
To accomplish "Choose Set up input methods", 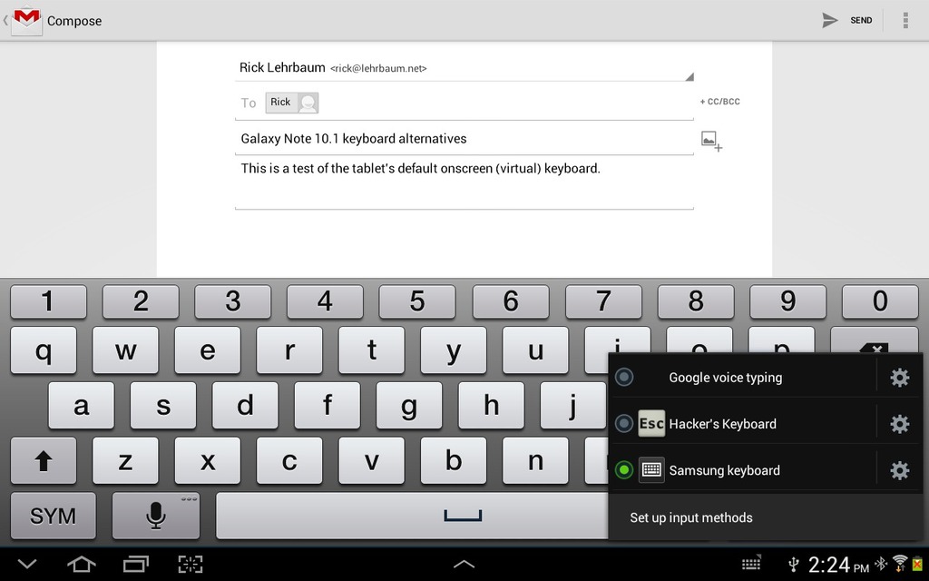I will (x=764, y=517).
